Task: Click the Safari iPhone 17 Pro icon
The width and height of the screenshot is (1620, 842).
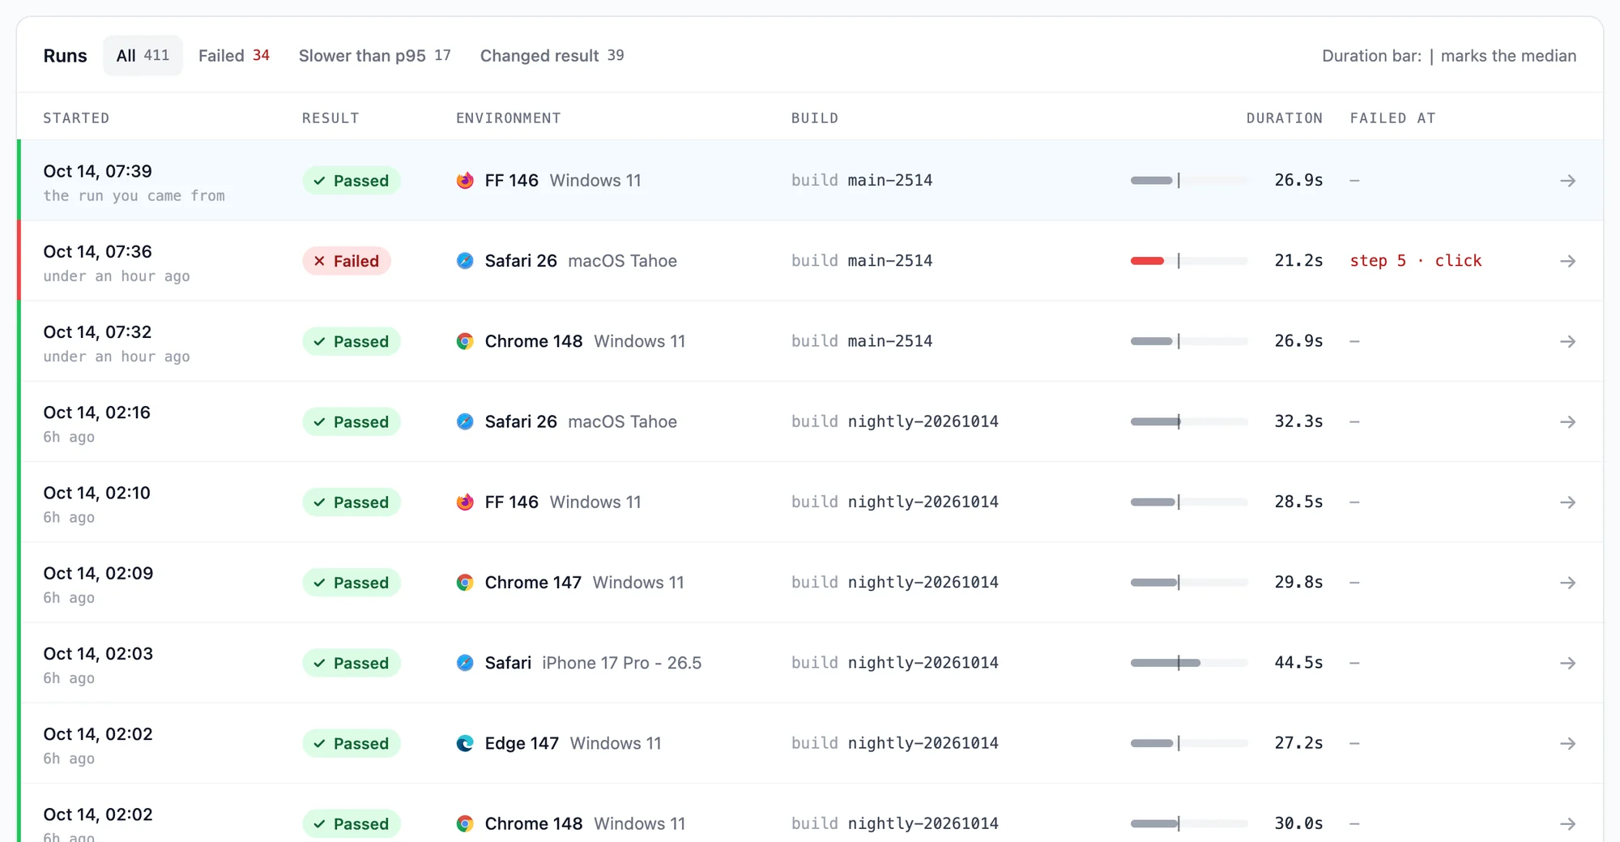Action: pyautogui.click(x=465, y=663)
